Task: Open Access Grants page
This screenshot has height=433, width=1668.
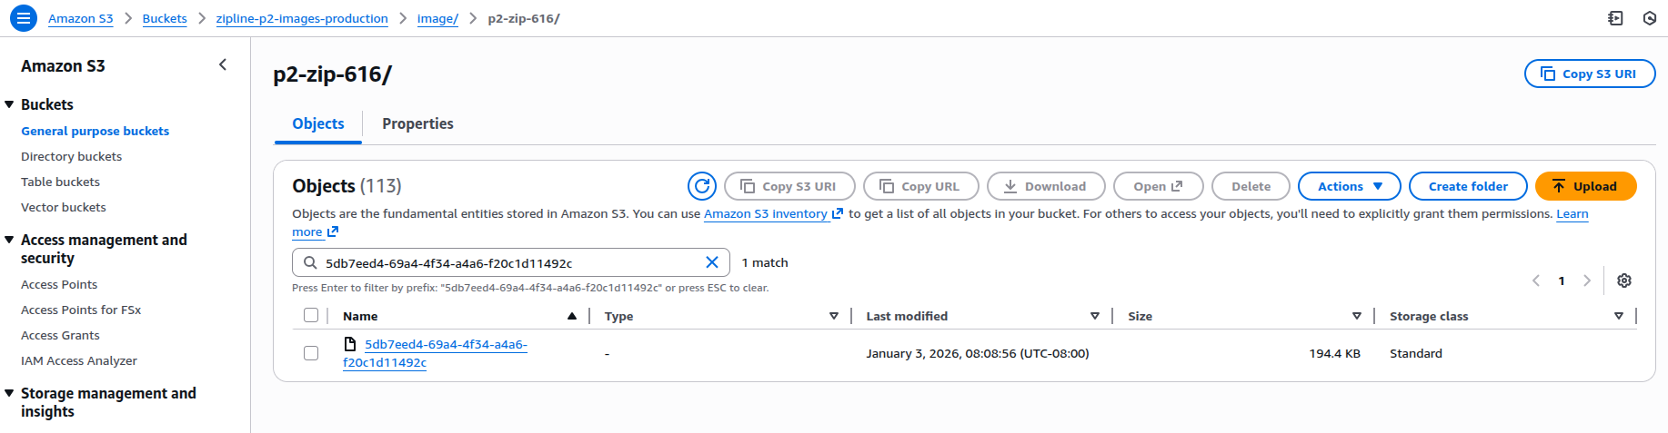Action: 60,335
